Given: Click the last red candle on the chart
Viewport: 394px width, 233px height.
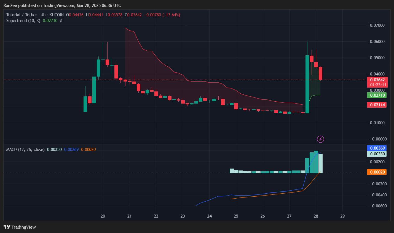Looking at the screenshot, I should click(x=320, y=73).
